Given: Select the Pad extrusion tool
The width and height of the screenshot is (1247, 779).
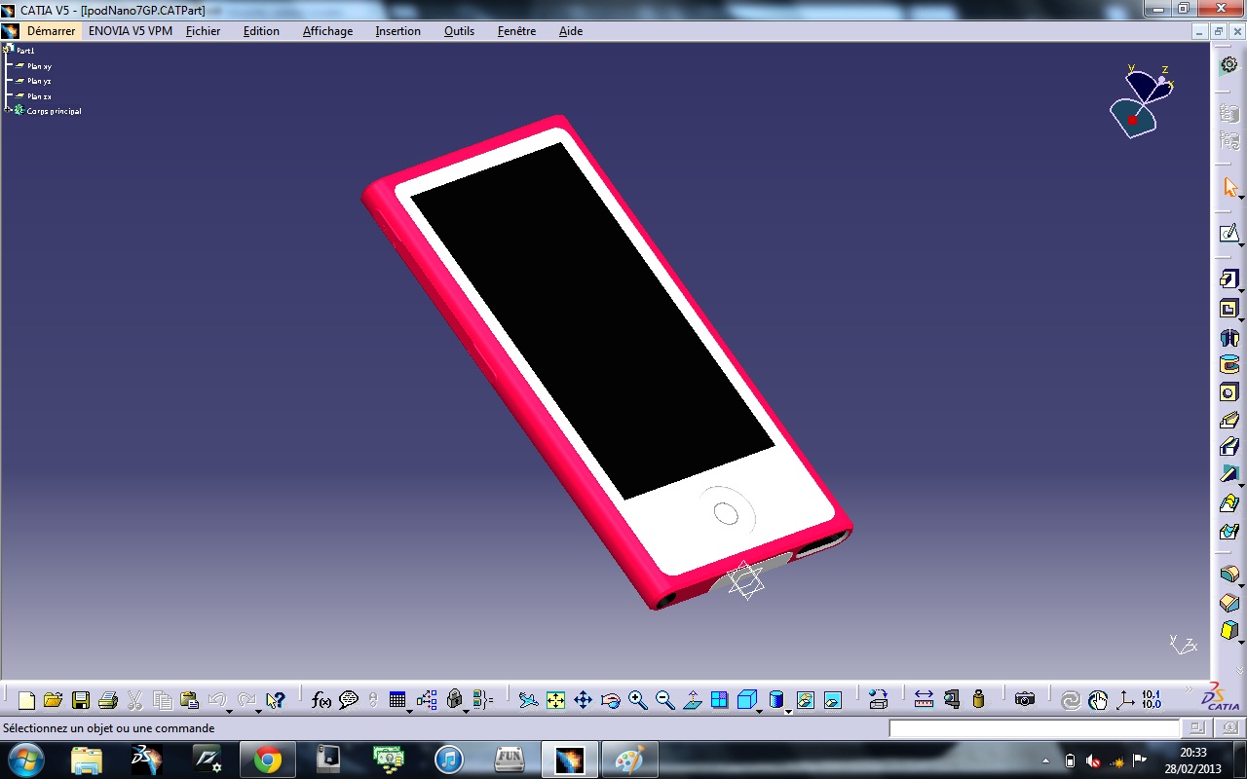Looking at the screenshot, I should (1228, 279).
